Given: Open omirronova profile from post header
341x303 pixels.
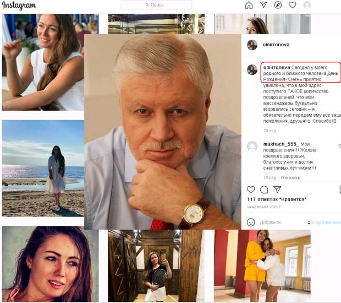Looking at the screenshot, I should [x=276, y=45].
